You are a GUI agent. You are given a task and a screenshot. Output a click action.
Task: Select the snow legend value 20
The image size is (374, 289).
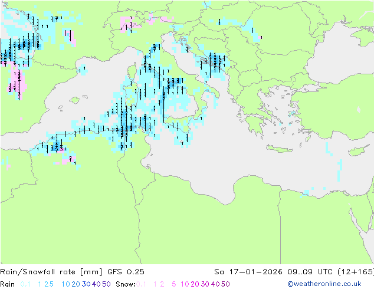(195, 284)
